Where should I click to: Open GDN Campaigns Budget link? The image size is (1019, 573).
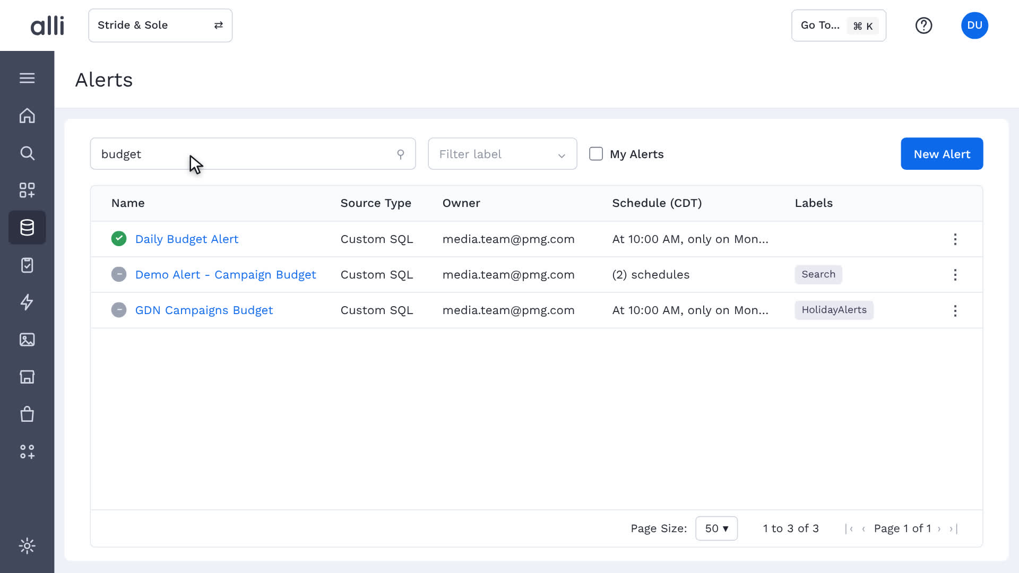204,310
